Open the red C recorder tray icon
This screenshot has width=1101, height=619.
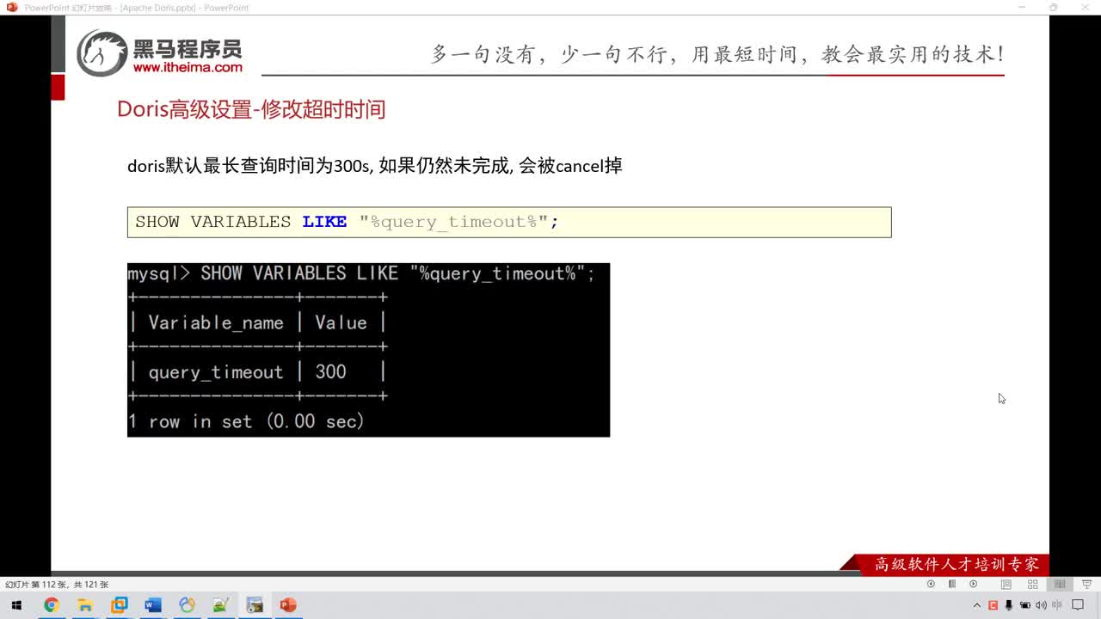coord(993,605)
